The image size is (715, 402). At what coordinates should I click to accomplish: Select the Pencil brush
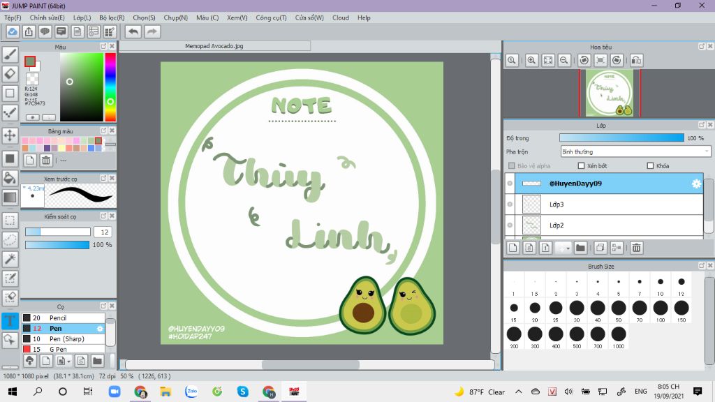tap(64, 318)
